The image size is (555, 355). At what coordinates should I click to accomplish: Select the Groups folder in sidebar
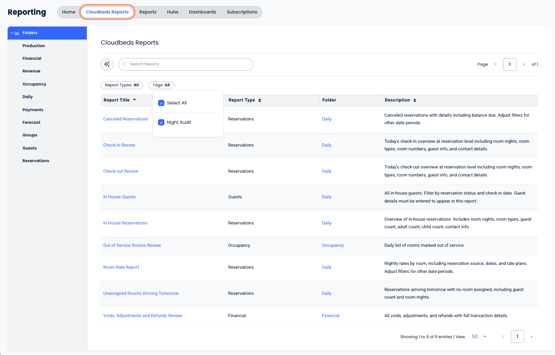[30, 135]
